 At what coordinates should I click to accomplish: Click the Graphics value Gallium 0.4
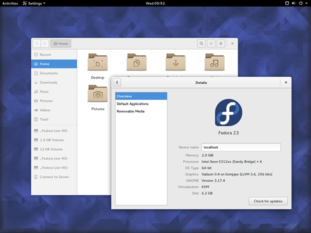click(237, 174)
